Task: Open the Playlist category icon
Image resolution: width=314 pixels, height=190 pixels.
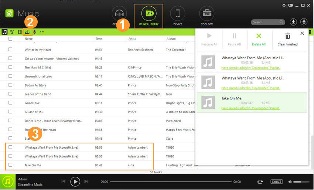Action: coord(12,32)
